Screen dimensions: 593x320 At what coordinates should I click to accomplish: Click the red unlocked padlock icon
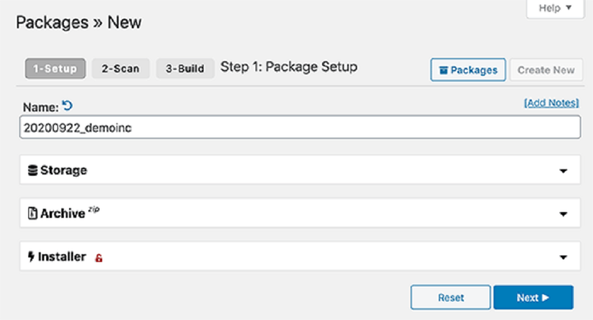(99, 257)
